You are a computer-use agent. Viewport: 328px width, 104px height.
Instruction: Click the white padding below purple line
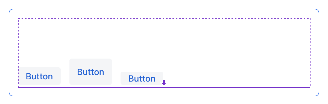tap(164, 92)
